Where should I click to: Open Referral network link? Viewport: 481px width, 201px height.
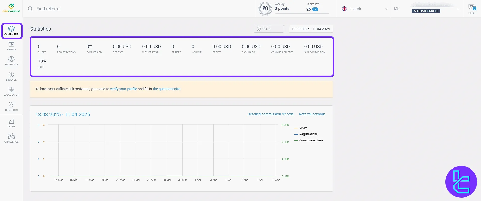click(312, 114)
